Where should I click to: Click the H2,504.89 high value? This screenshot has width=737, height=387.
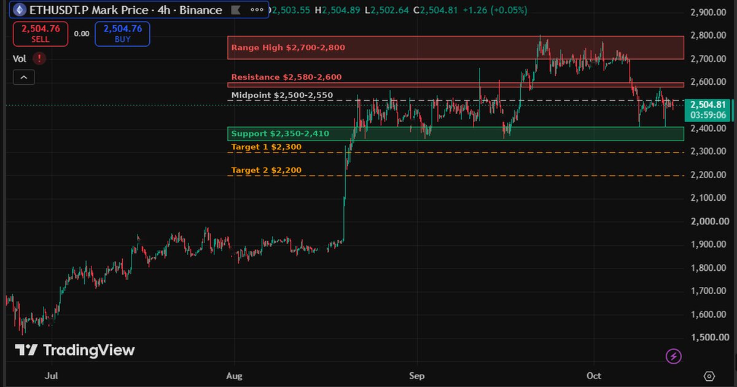pyautogui.click(x=338, y=10)
